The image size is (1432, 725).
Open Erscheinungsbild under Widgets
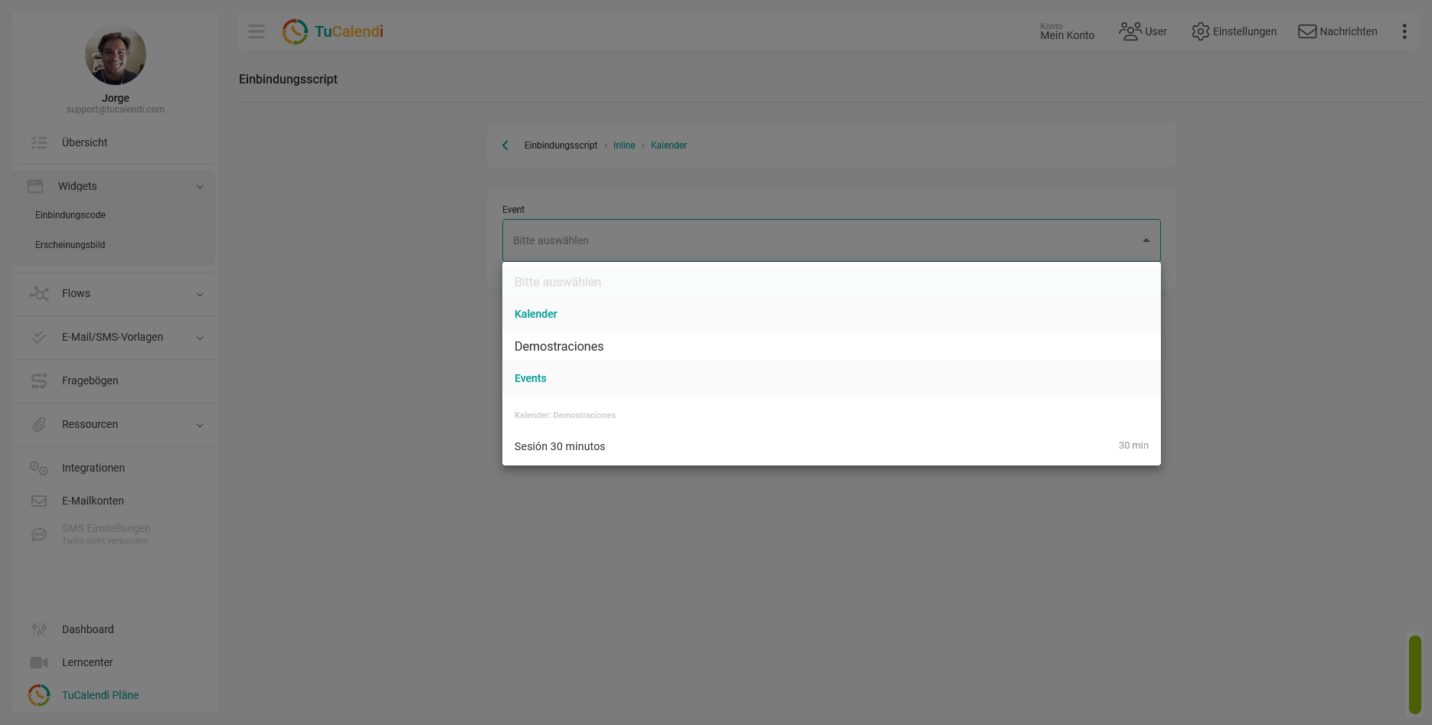(70, 245)
